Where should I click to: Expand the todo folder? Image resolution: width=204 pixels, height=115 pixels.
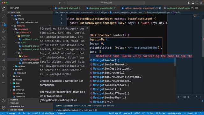20,70
